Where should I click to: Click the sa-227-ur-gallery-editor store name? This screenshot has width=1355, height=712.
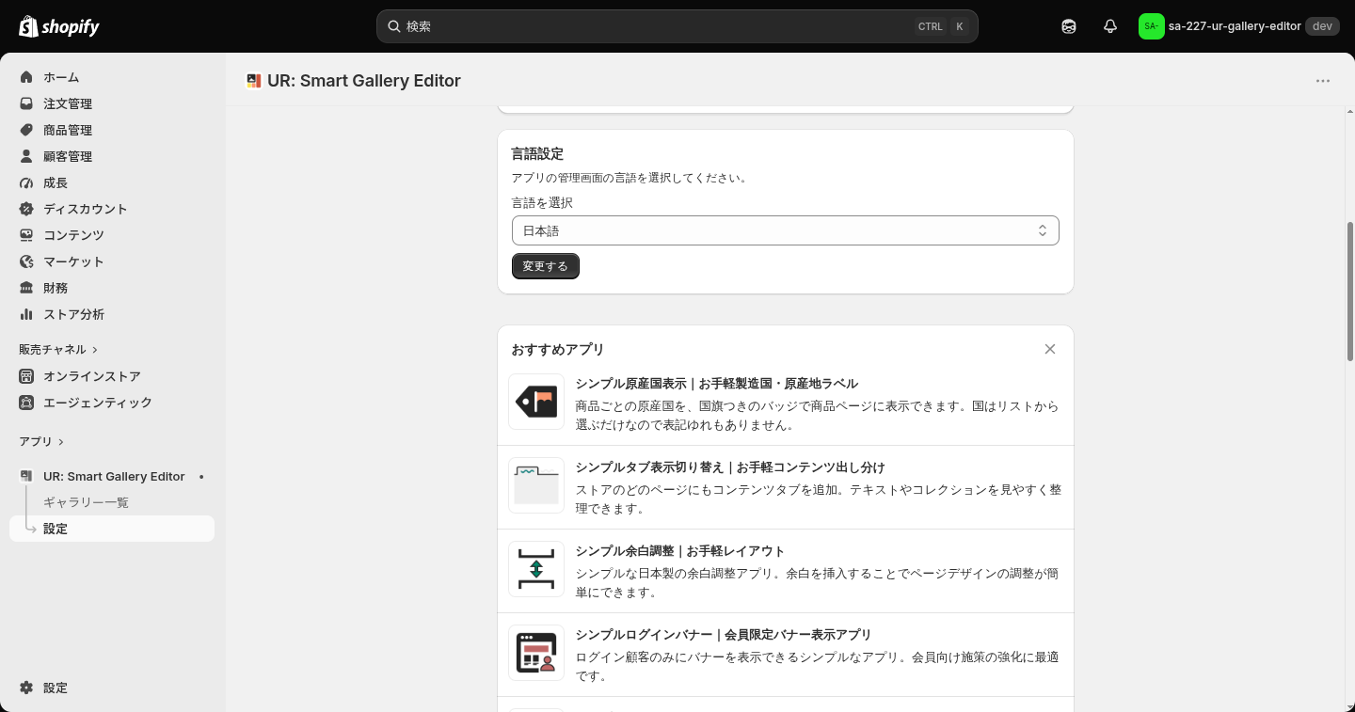1235,26
